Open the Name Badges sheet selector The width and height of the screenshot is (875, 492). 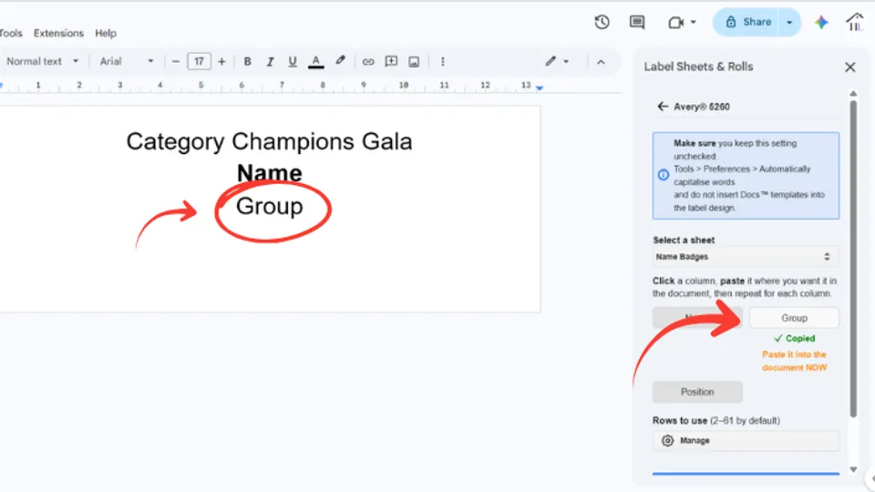point(746,257)
